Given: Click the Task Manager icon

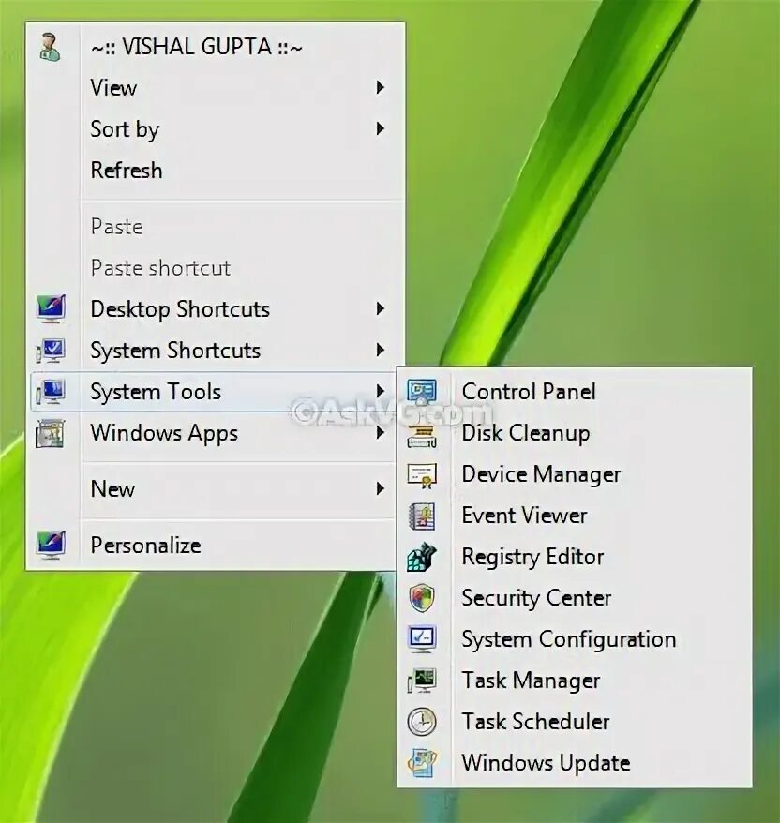Looking at the screenshot, I should coord(422,681).
